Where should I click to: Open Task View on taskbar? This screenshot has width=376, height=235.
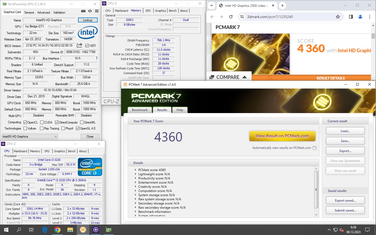click(31, 230)
